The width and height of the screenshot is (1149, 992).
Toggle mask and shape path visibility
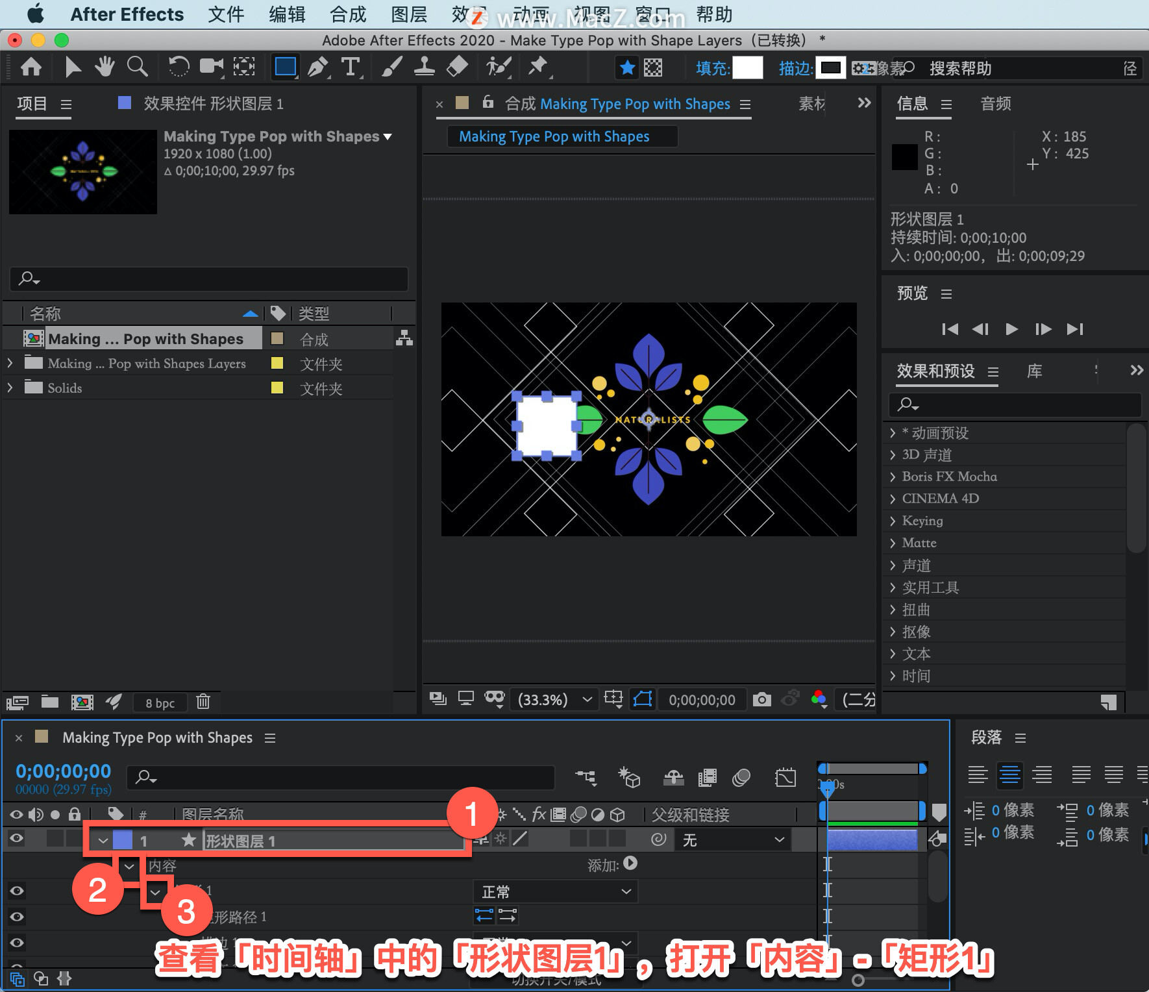click(x=643, y=699)
